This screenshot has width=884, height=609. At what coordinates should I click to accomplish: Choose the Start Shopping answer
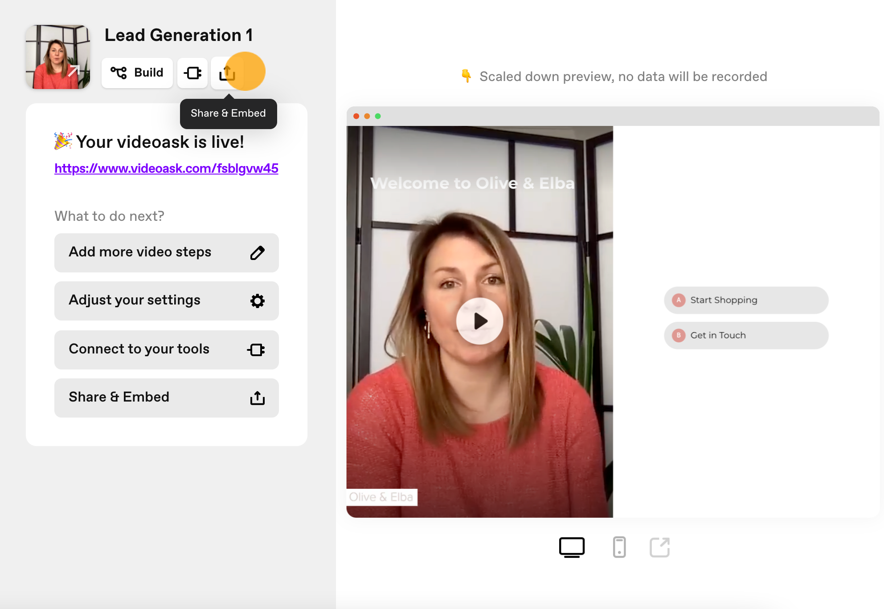[746, 300]
